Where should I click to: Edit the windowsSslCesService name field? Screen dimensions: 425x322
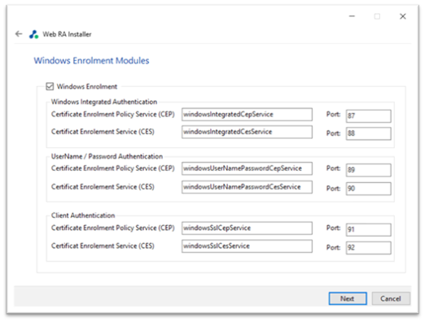tap(247, 246)
